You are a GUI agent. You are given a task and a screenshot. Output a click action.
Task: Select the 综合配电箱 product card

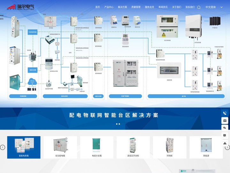60,147
